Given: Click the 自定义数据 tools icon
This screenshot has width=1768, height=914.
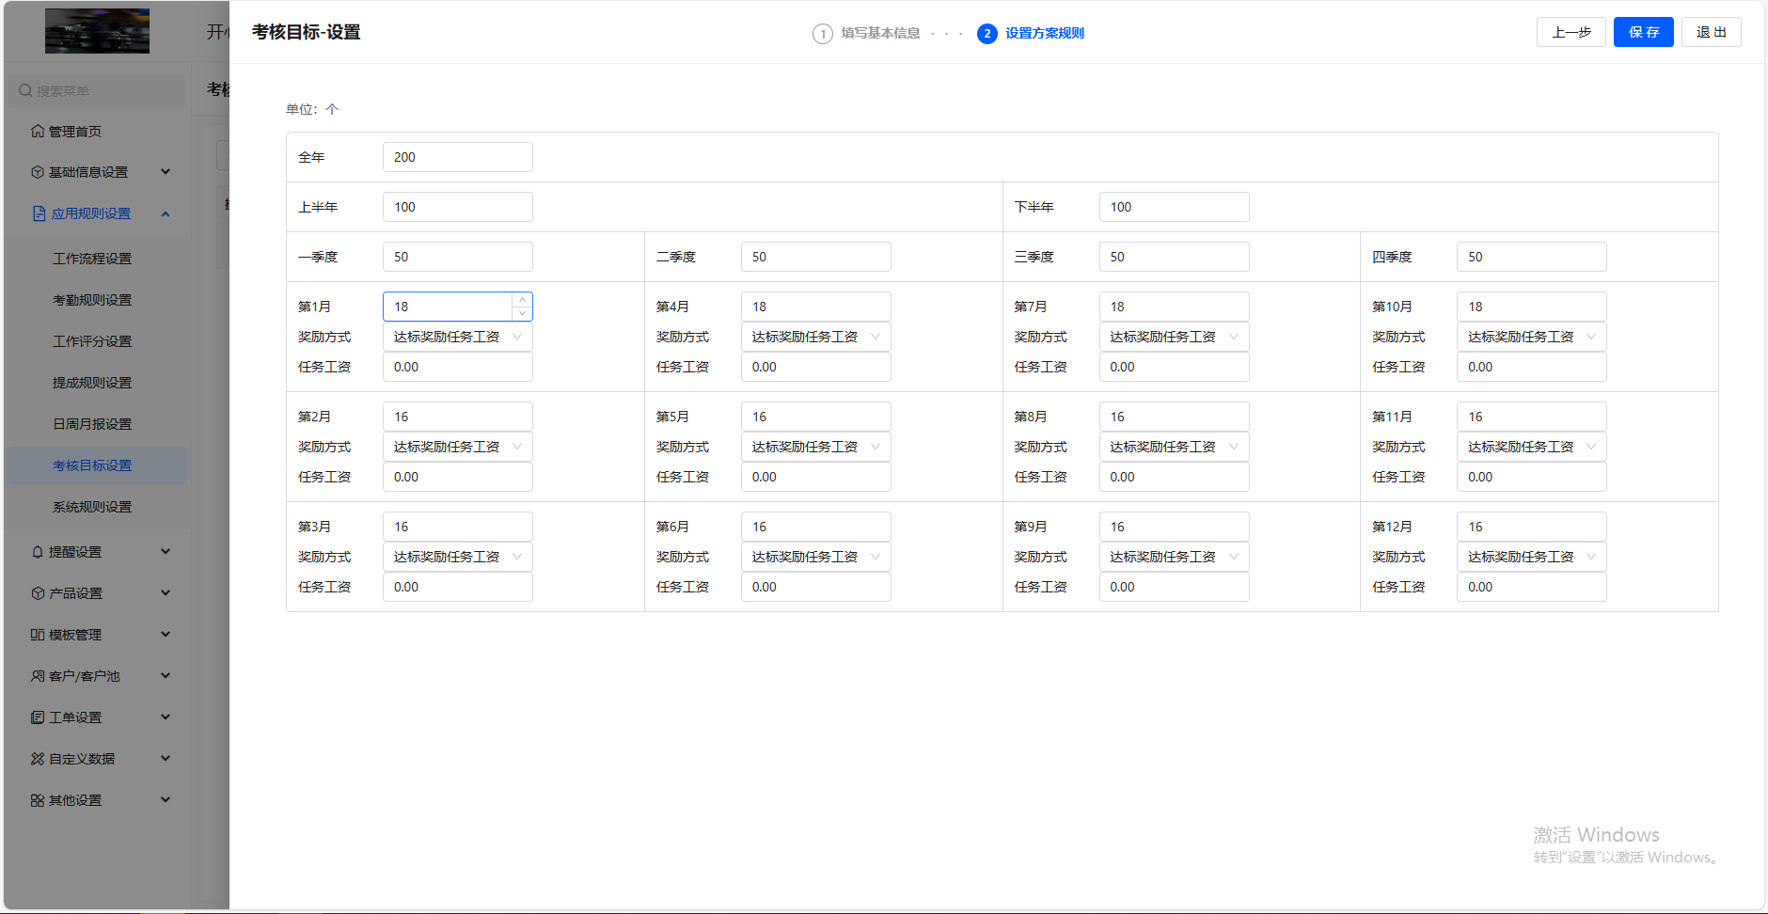Looking at the screenshot, I should pos(38,759).
